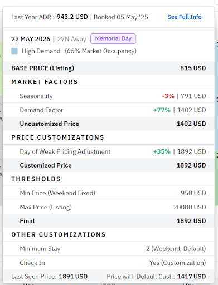Image resolution: width=218 pixels, height=285 pixels.
Task: Click the 791 USD seasonality price
Action: [193, 96]
